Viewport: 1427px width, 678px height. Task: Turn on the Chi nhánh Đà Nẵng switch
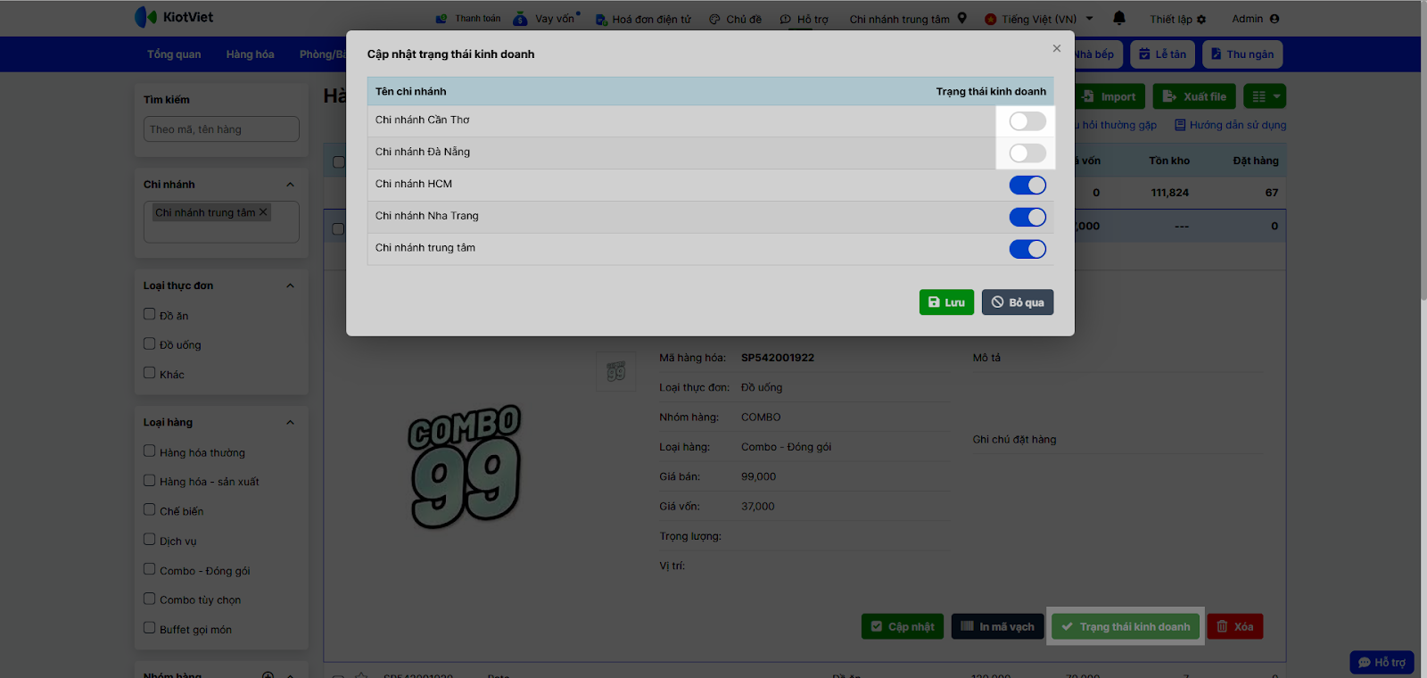[1027, 153]
